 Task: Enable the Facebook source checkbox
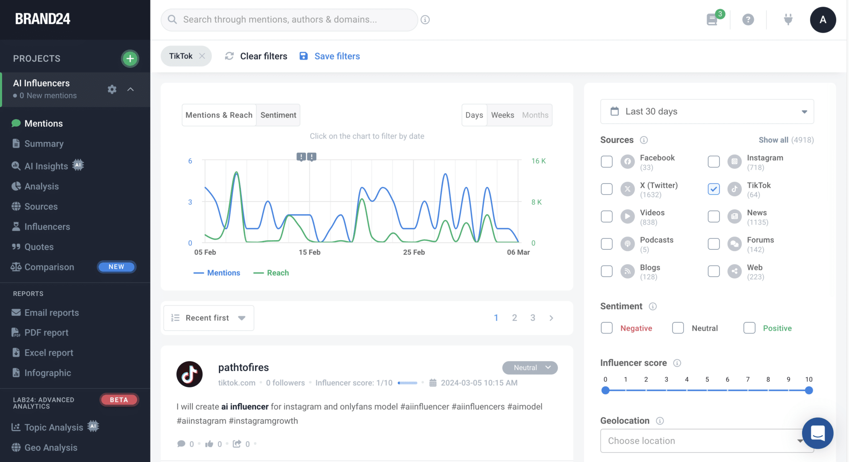click(606, 161)
